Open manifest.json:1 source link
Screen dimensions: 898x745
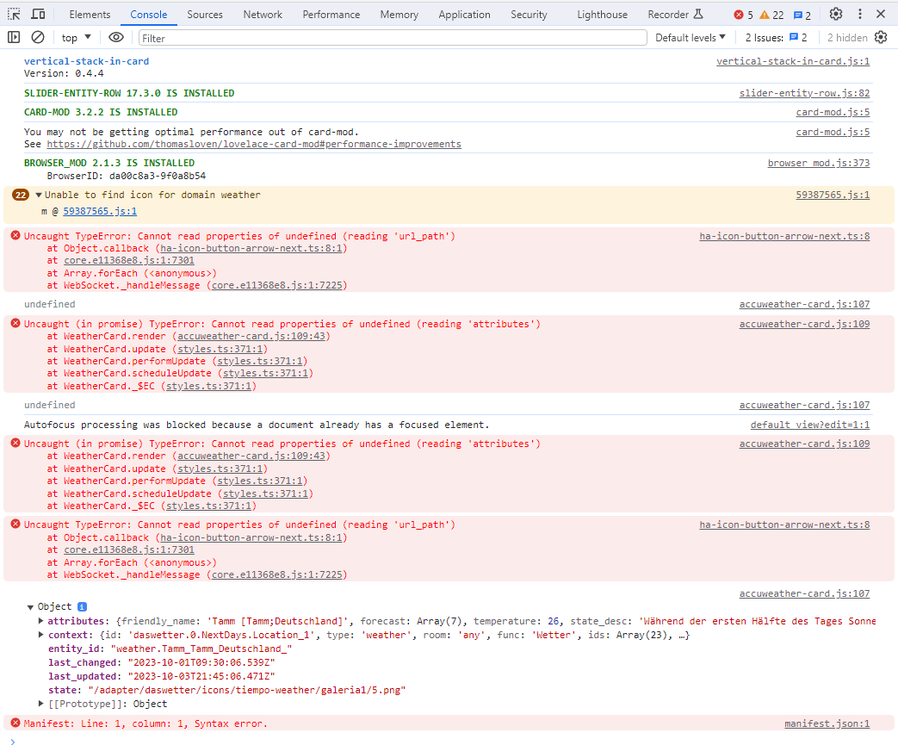pyautogui.click(x=827, y=723)
